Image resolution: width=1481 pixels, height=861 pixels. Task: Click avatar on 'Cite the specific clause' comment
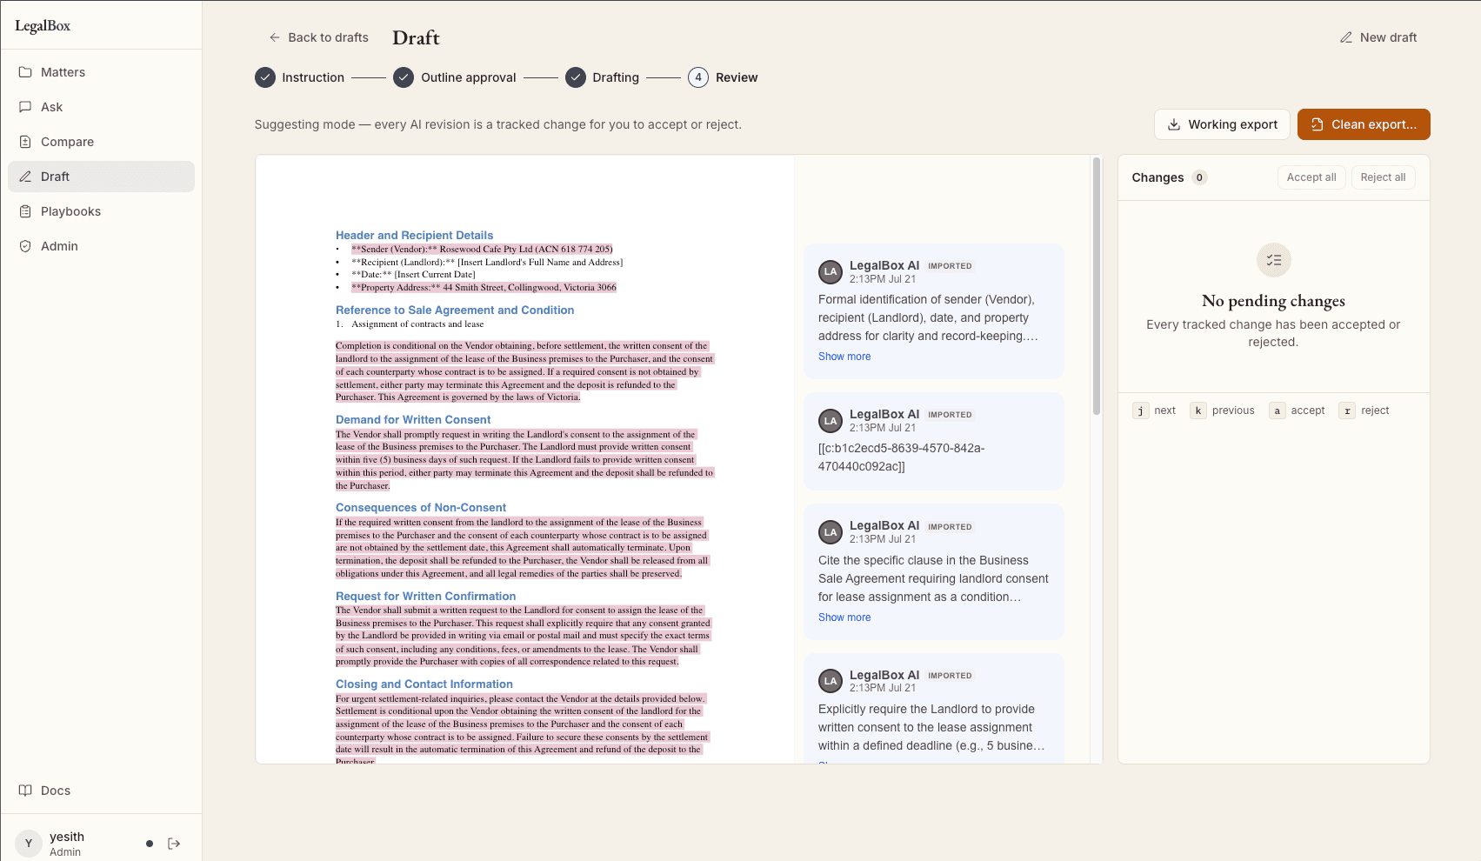tap(831, 532)
